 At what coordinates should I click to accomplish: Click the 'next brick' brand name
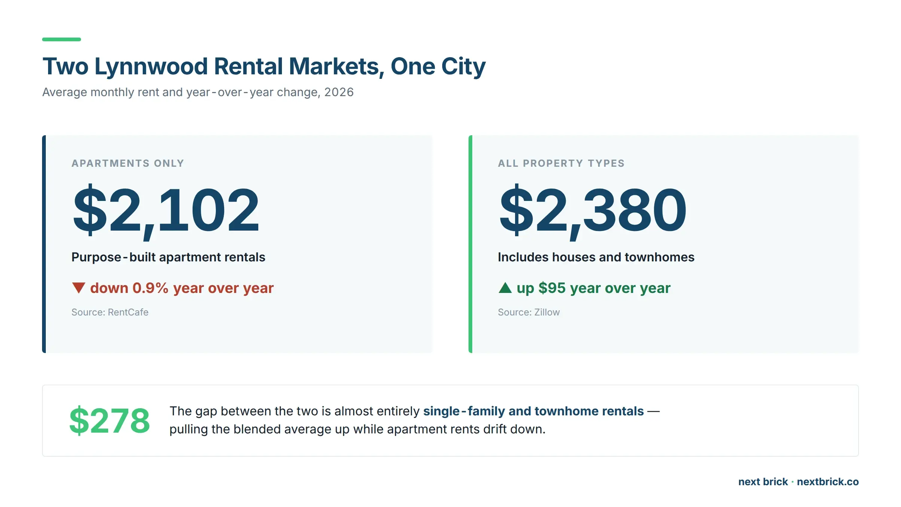point(763,482)
